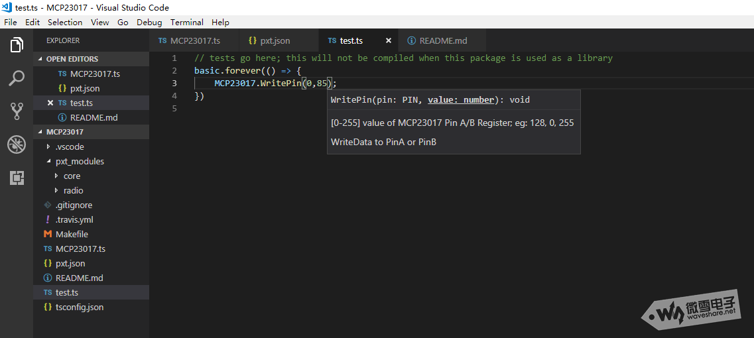Expand the core folder
Image resolution: width=754 pixels, height=338 pixels.
92,176
